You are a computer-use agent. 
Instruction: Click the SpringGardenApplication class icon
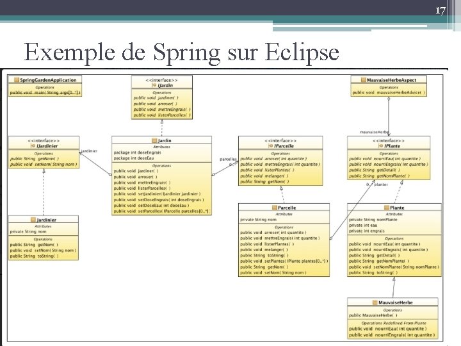pos(17,80)
